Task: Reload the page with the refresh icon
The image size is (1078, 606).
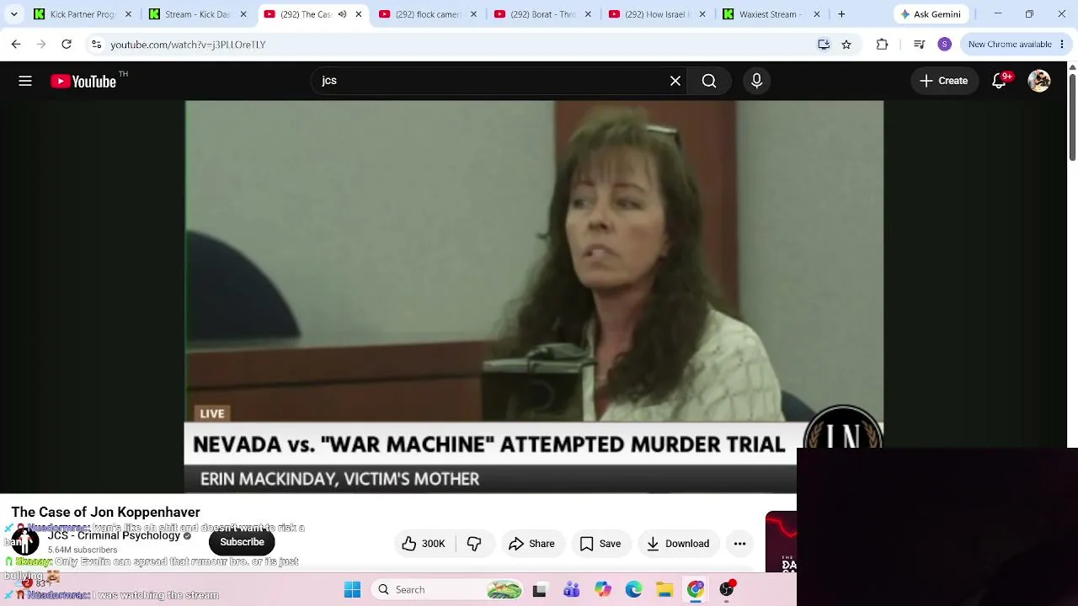Action: point(67,45)
